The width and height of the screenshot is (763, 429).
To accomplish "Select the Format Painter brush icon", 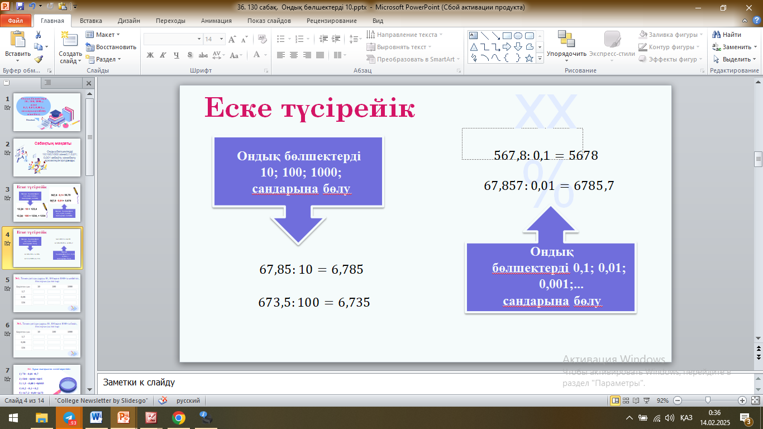I will click(x=39, y=59).
